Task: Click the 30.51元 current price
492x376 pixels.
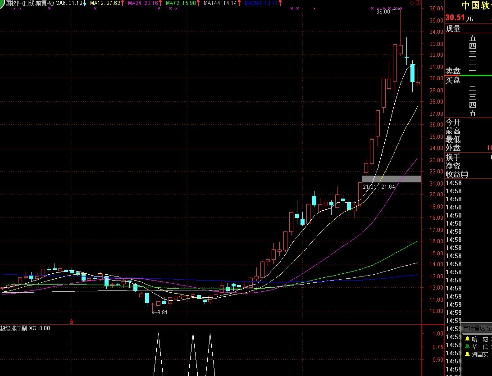Action: click(x=459, y=18)
